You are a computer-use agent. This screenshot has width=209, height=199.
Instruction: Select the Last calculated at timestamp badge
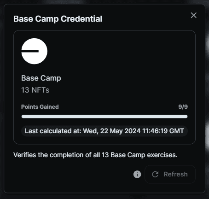coord(104,131)
